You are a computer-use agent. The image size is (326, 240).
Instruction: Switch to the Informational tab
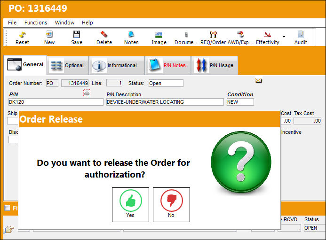coord(117,65)
